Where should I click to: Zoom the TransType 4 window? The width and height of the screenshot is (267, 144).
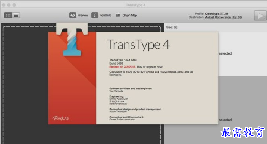coord(14,5)
